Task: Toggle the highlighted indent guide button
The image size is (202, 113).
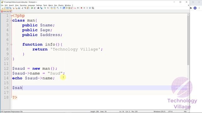Action: (x=64, y=8)
